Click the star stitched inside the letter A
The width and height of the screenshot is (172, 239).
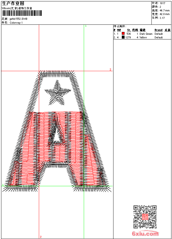[57, 93]
